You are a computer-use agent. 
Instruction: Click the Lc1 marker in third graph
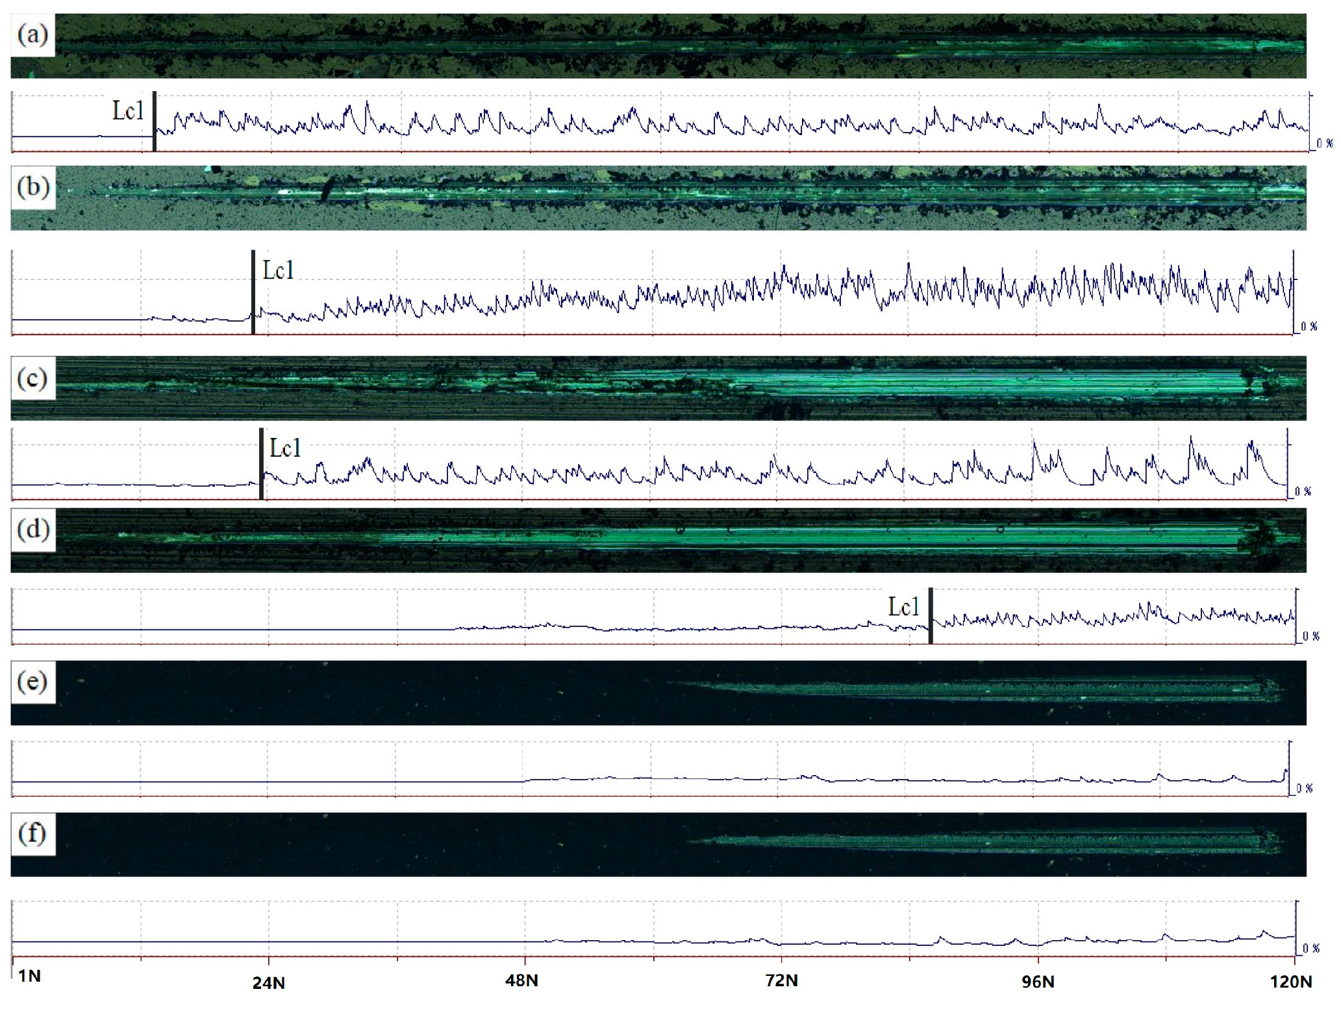pos(285,448)
